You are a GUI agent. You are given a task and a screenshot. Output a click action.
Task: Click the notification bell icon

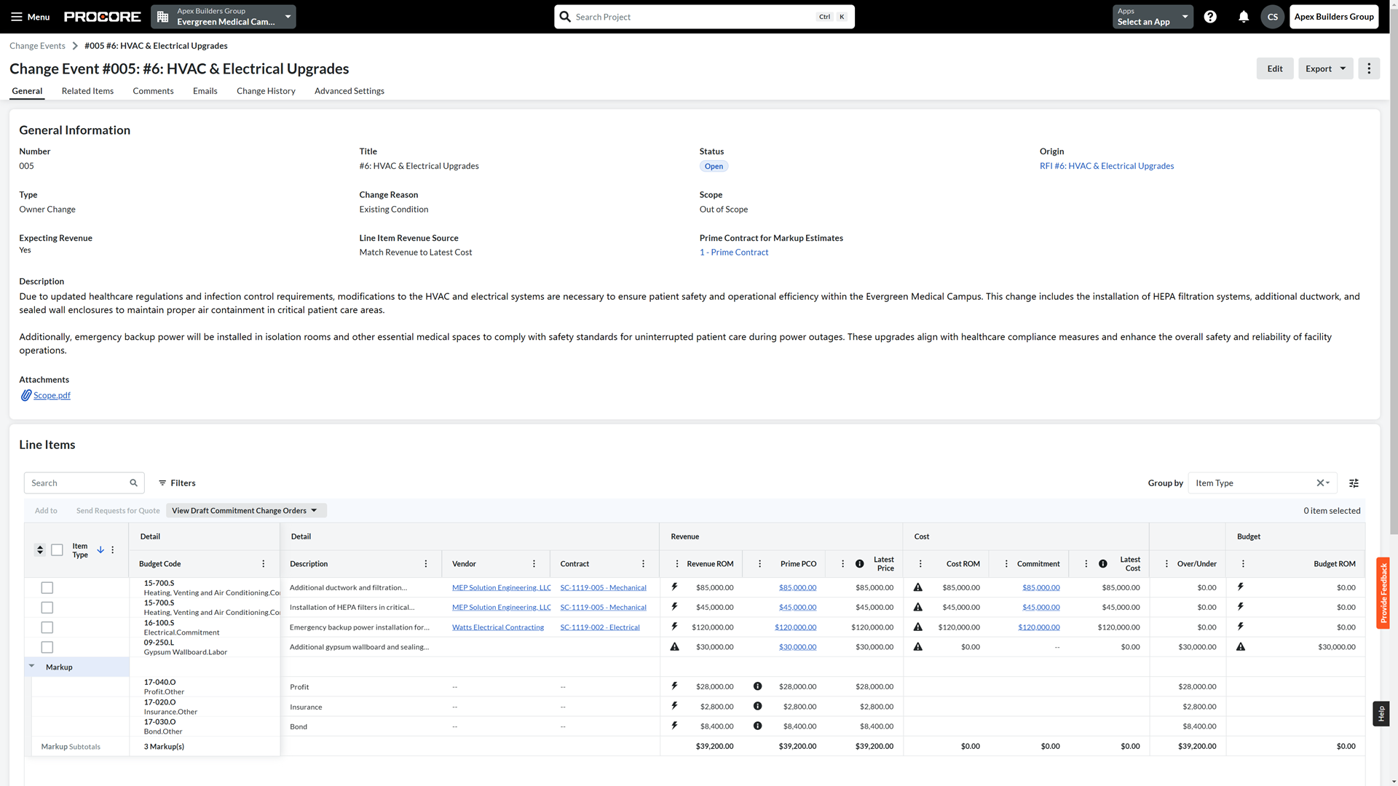click(1243, 17)
